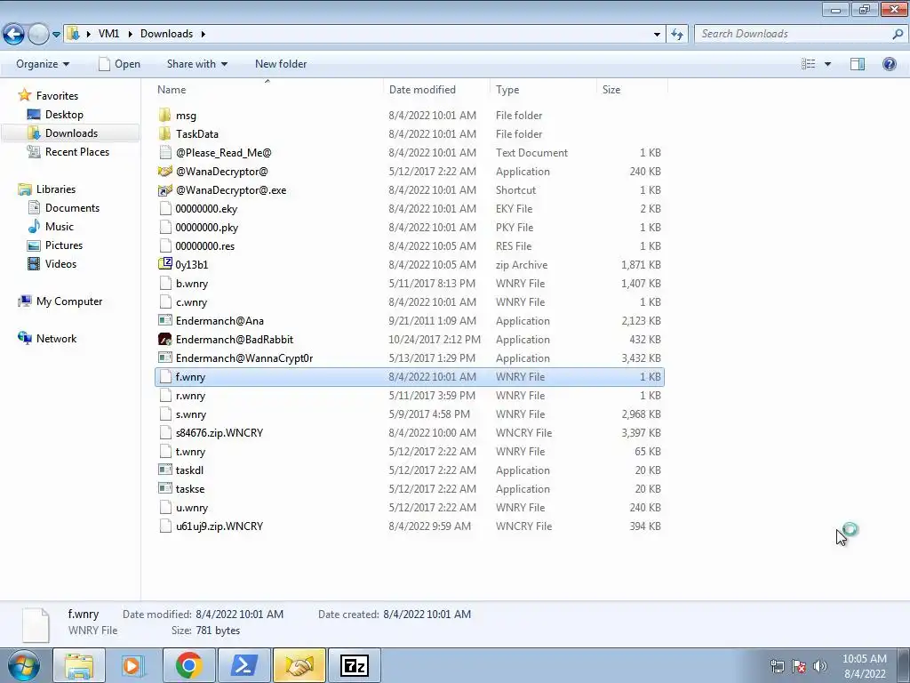Select the Endermanch@BadRabbit application icon
The width and height of the screenshot is (910, 683).
164,339
